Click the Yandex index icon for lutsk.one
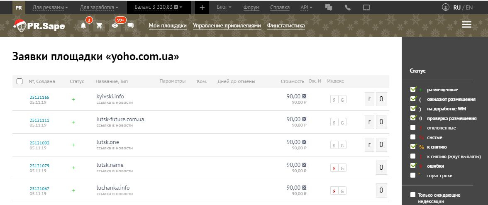Screen dimensions: 488x205 pos(334,145)
